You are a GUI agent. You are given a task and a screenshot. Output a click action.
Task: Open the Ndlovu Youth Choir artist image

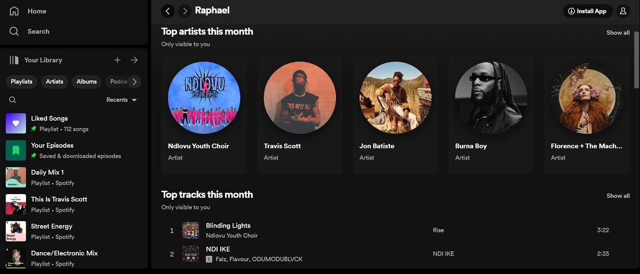coord(204,98)
